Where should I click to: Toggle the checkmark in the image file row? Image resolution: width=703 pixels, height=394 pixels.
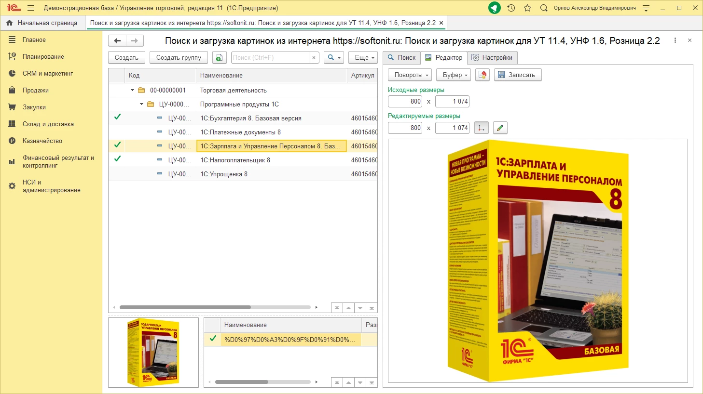(213, 339)
